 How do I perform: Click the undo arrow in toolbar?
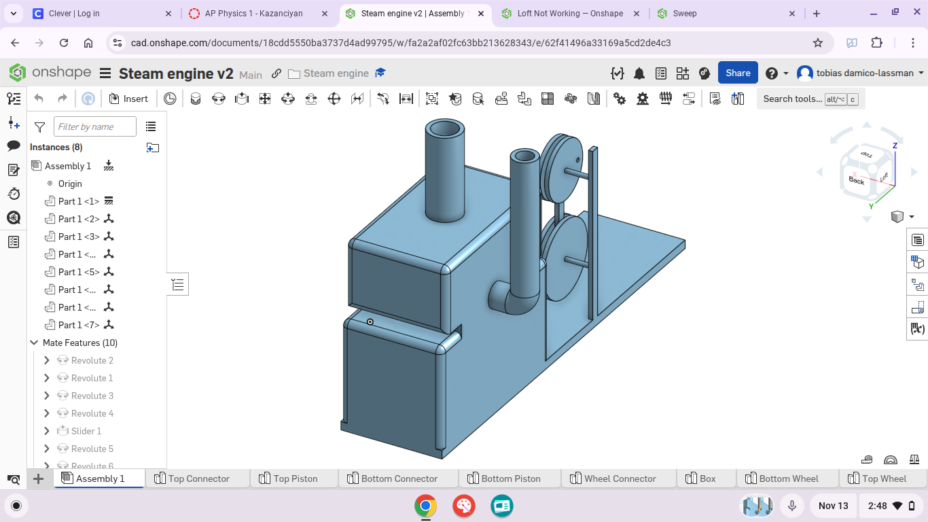point(39,99)
